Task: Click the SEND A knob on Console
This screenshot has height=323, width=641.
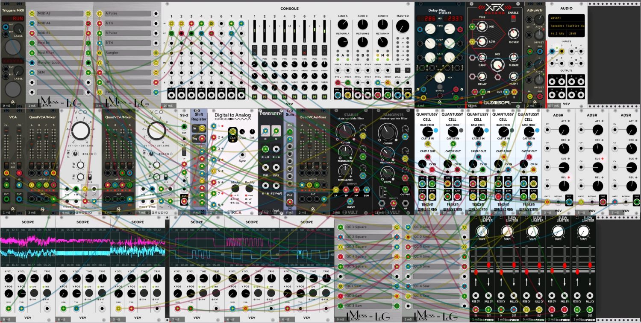Action: coord(343,24)
